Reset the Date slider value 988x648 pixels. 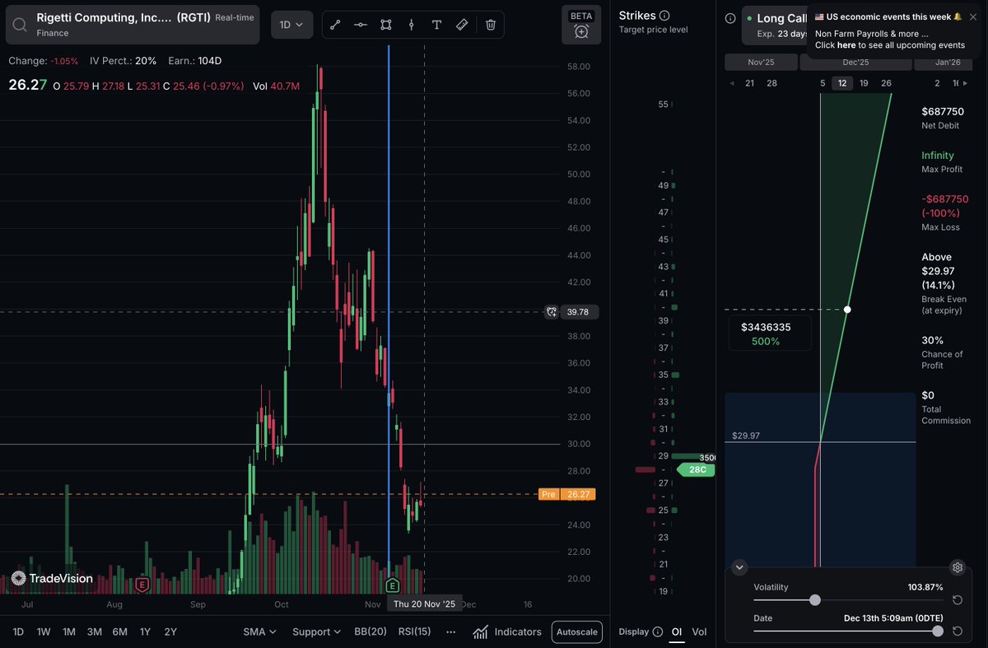coord(958,631)
